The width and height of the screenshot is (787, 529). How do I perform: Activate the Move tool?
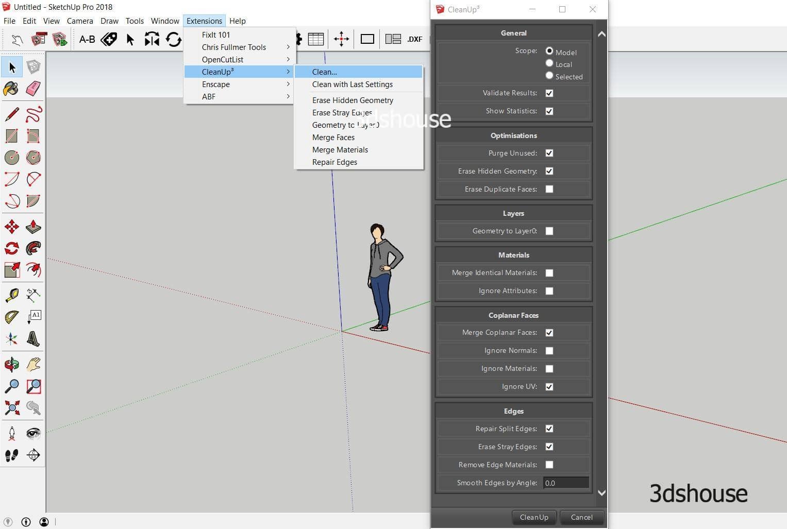(11, 227)
